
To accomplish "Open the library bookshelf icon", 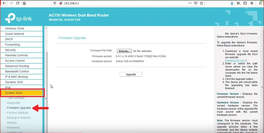I will coord(239,3).
